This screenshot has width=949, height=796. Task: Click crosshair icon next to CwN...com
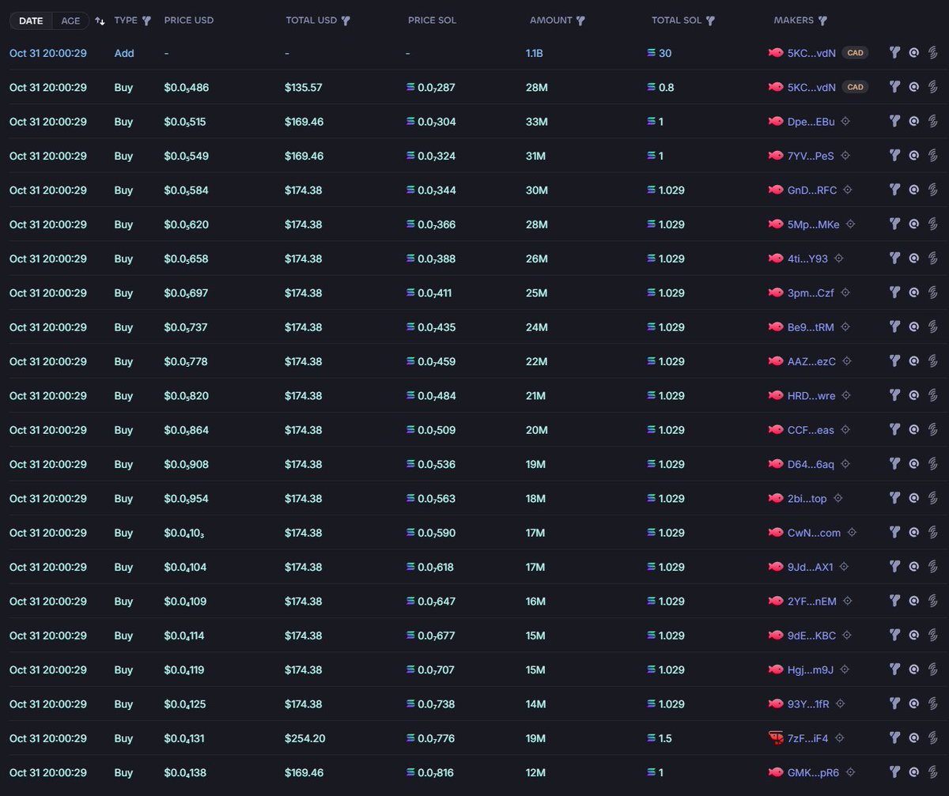click(852, 533)
